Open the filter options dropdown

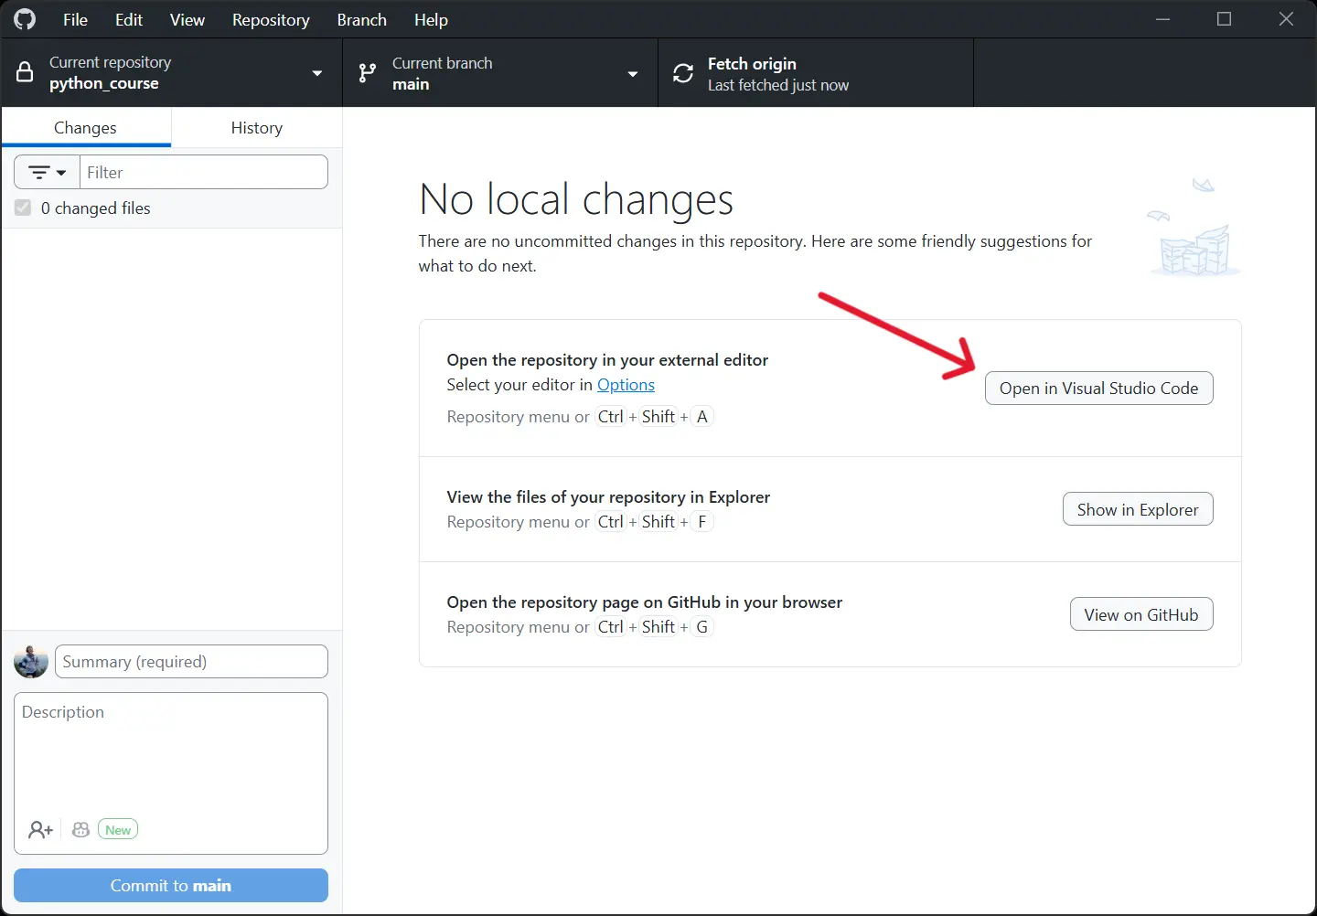(x=48, y=172)
